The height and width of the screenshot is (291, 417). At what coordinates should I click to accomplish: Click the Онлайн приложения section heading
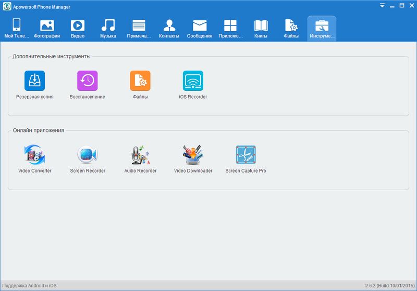point(38,130)
